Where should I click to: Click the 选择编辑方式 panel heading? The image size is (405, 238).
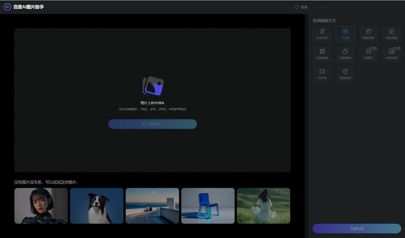pyautogui.click(x=324, y=20)
